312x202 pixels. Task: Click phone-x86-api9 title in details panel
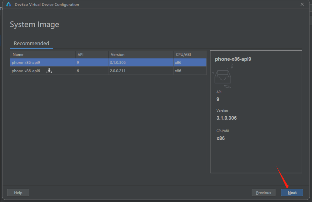(233, 59)
